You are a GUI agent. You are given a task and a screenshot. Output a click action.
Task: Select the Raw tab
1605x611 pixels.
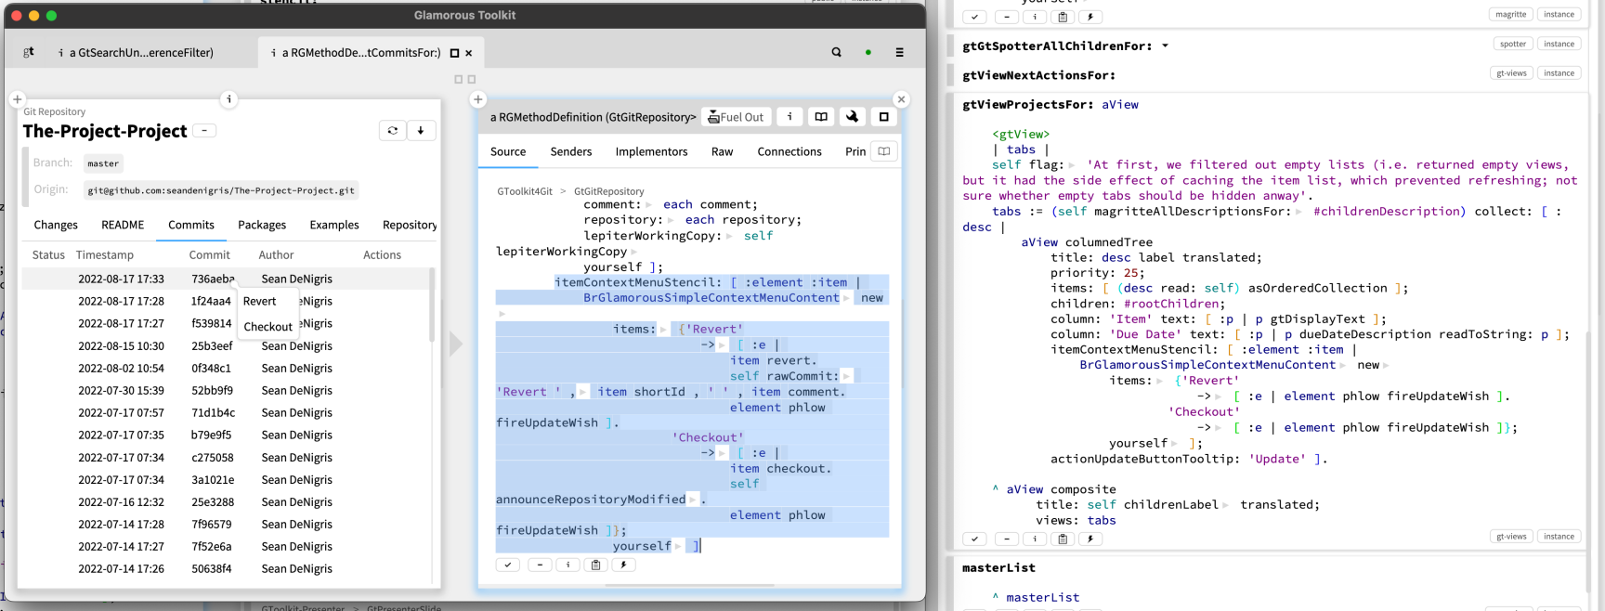pyautogui.click(x=723, y=151)
